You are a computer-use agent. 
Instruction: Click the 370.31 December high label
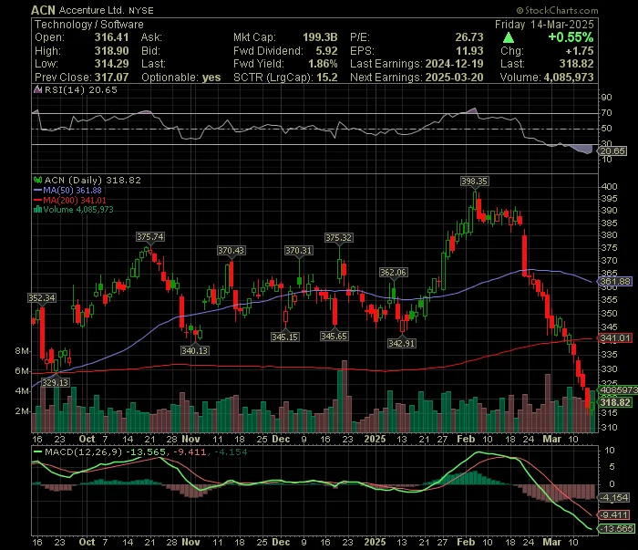(x=299, y=250)
